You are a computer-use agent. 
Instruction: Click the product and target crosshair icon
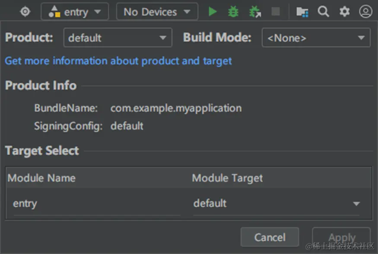click(x=25, y=12)
